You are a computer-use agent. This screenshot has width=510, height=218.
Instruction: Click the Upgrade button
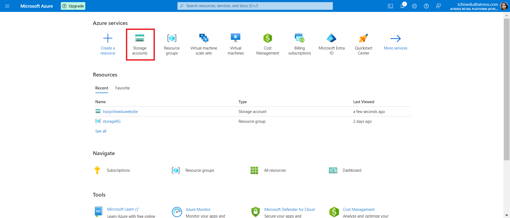tap(73, 6)
